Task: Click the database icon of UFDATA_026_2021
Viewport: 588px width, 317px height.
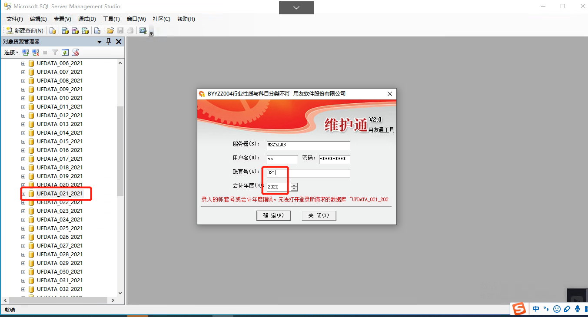Action: [x=31, y=237]
